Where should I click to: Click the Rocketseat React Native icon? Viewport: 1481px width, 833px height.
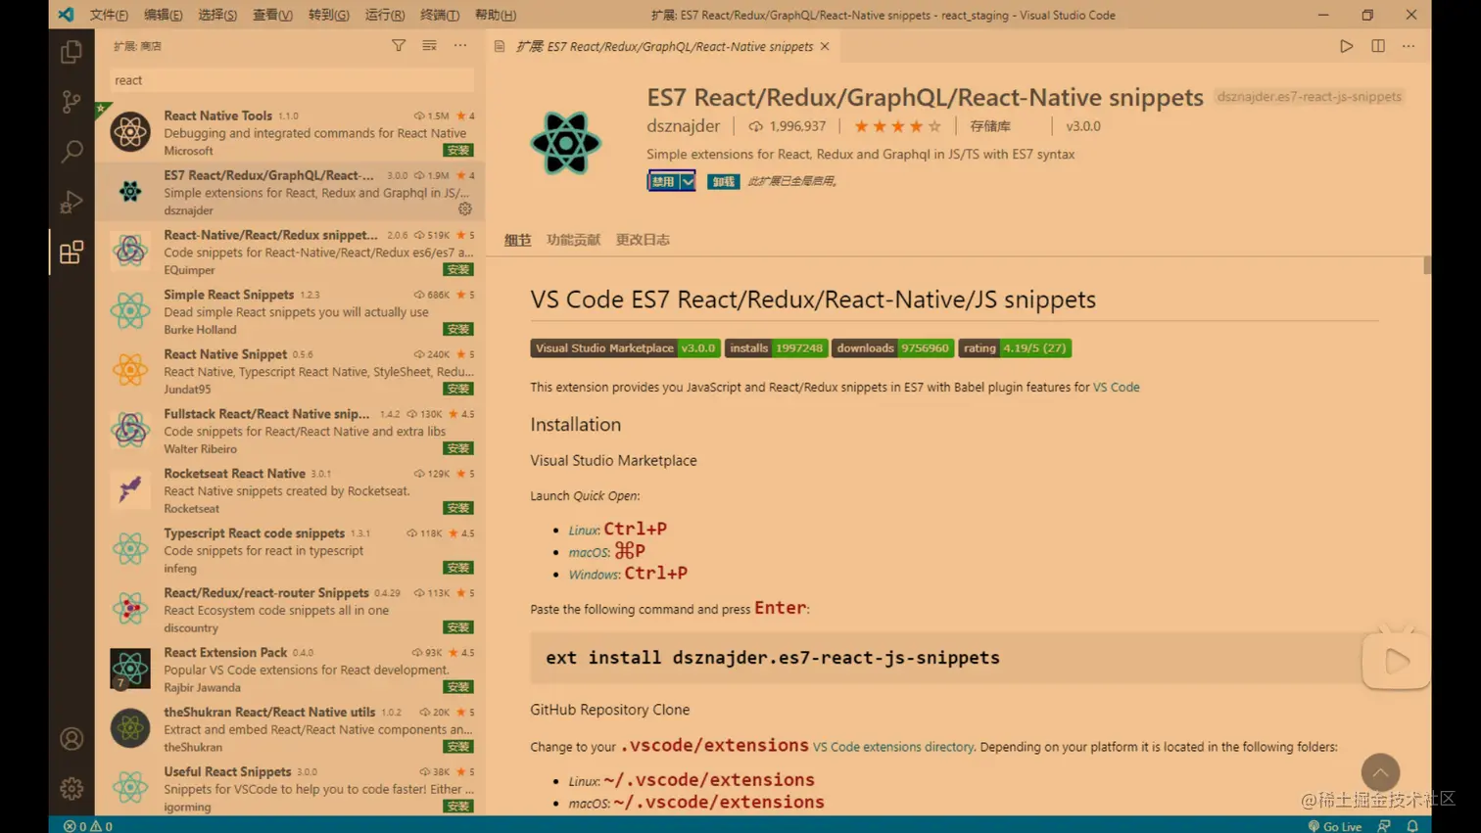tap(130, 490)
